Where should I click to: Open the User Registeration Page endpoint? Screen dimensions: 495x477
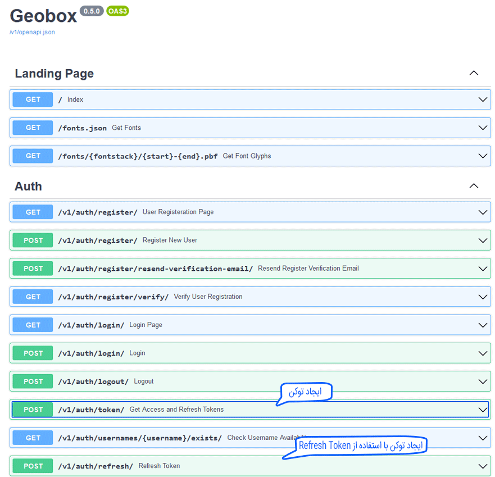[x=178, y=212]
